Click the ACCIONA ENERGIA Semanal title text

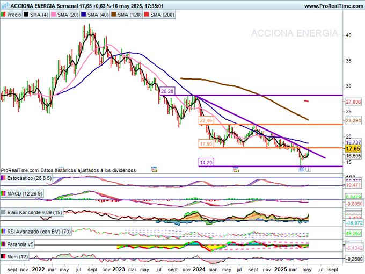44,6
